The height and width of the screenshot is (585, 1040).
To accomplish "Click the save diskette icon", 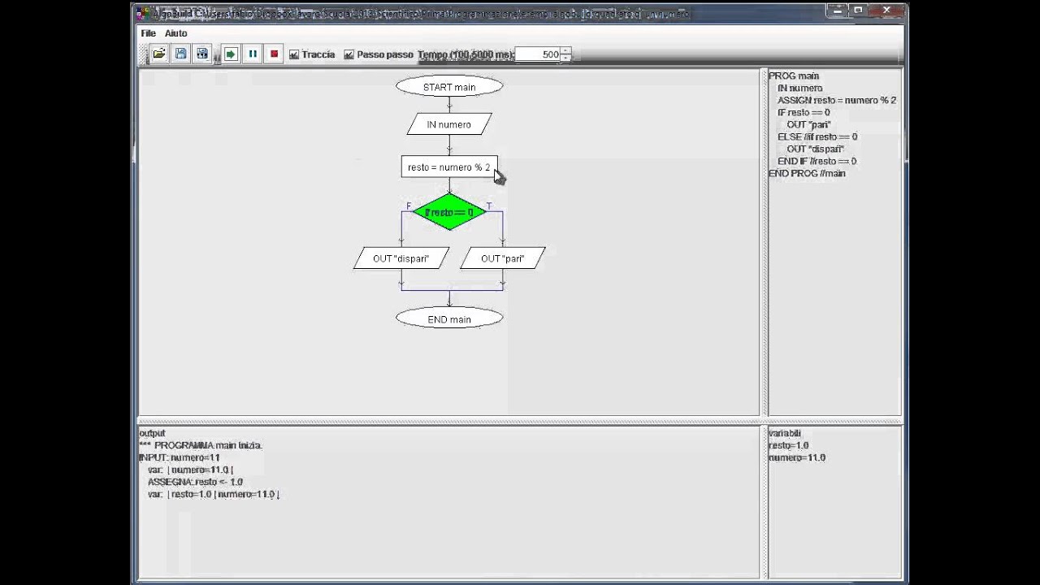I will 181,54.
